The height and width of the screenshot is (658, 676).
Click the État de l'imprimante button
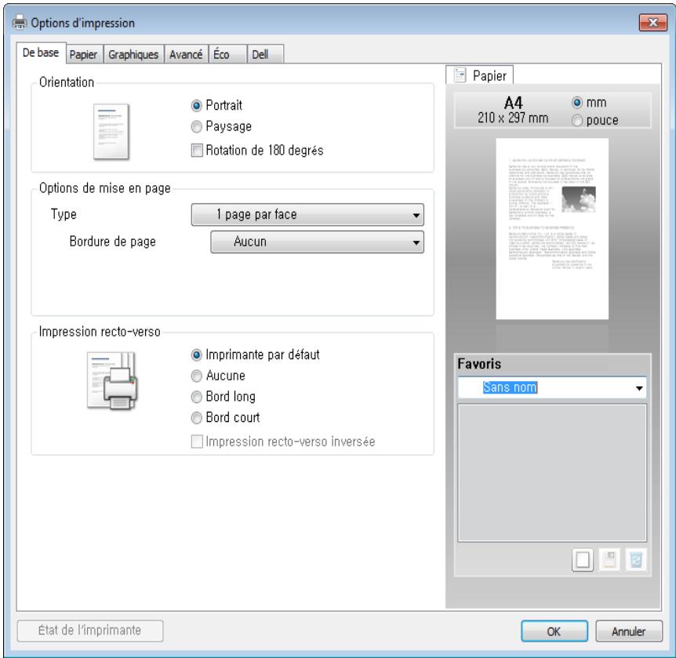[x=90, y=631]
